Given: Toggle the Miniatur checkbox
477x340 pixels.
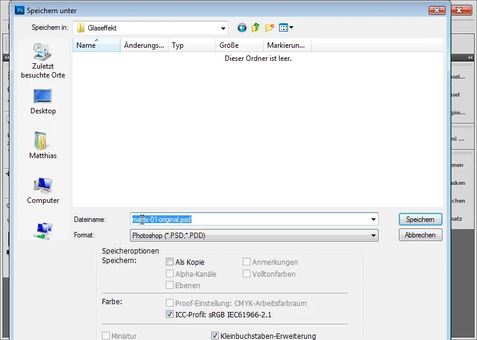Looking at the screenshot, I should point(106,336).
